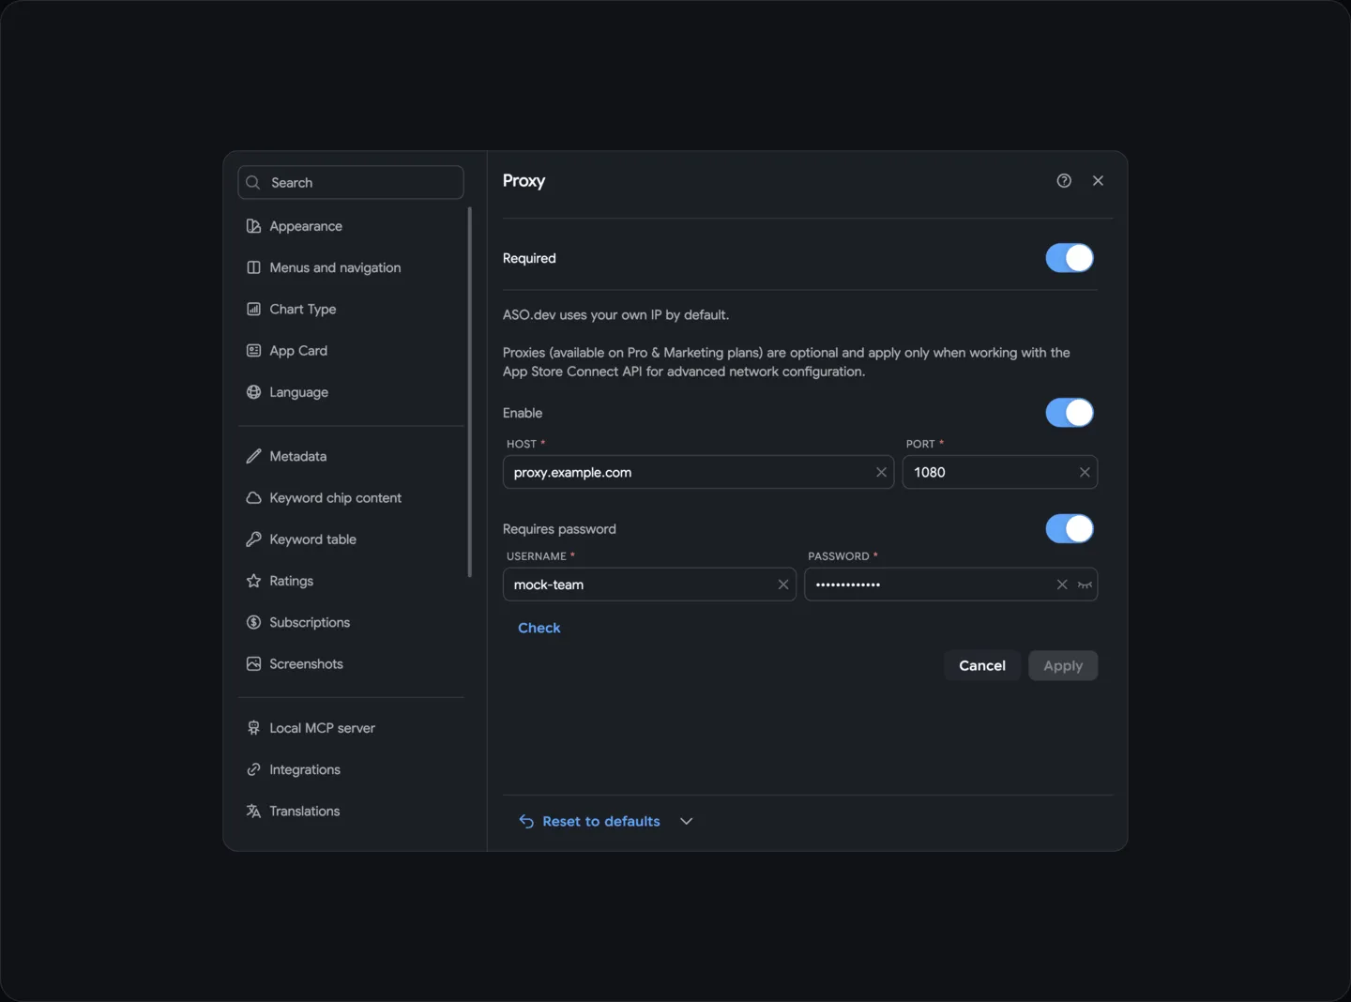1351x1002 pixels.
Task: Clear the Password field text
Action: click(1062, 584)
